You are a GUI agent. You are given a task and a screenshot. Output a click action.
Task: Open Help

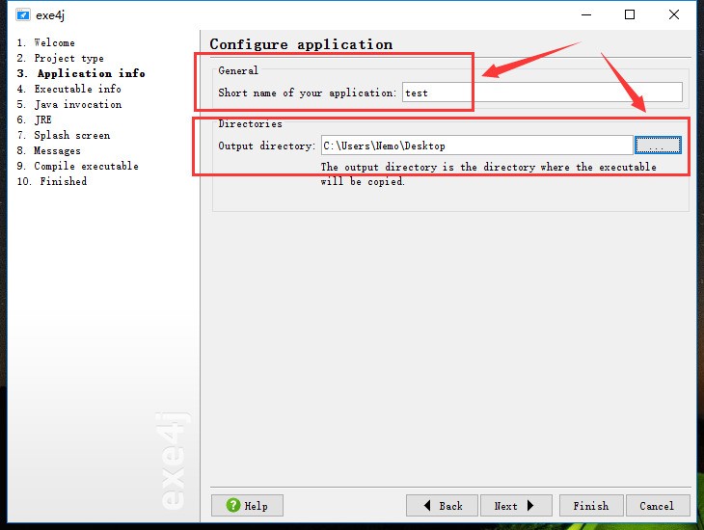point(248,505)
